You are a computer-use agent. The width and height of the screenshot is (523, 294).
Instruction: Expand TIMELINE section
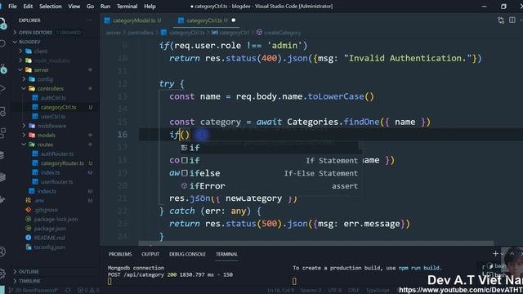[x=15, y=281]
